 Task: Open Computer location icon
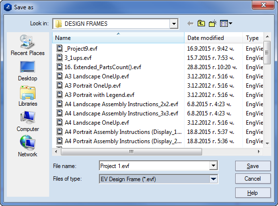28,122
